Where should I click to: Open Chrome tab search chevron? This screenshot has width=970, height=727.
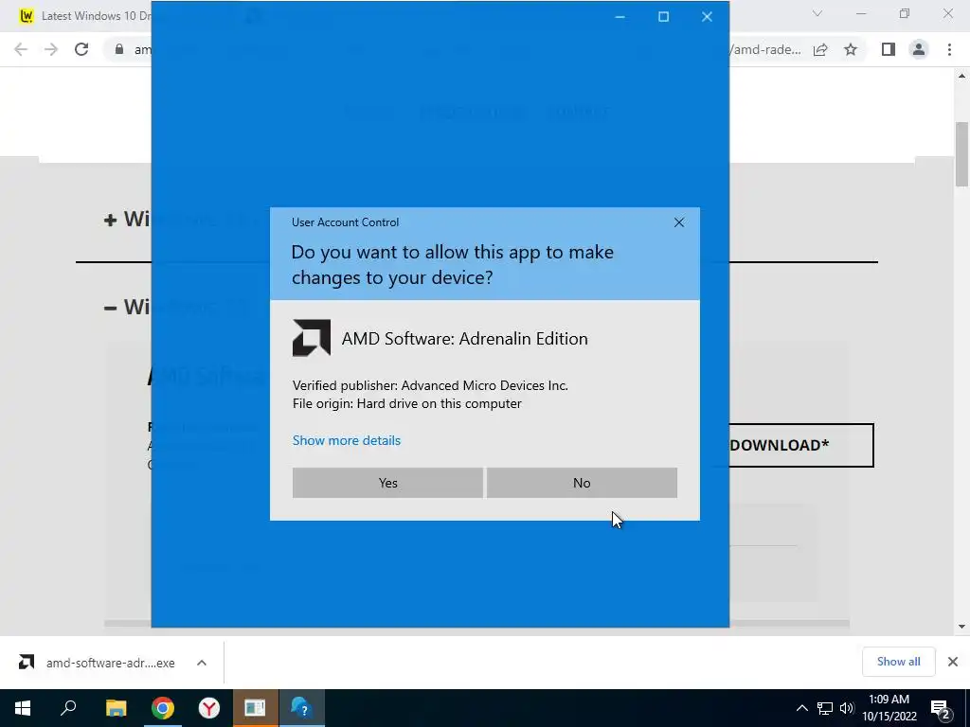click(x=817, y=13)
